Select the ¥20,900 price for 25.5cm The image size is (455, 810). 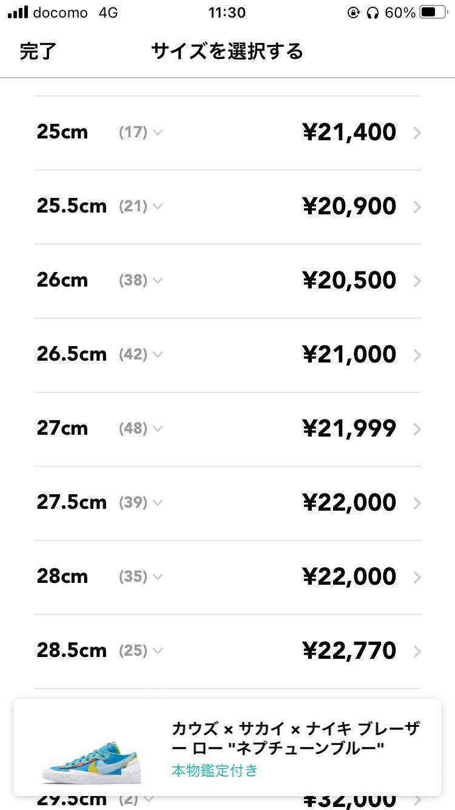click(x=349, y=207)
